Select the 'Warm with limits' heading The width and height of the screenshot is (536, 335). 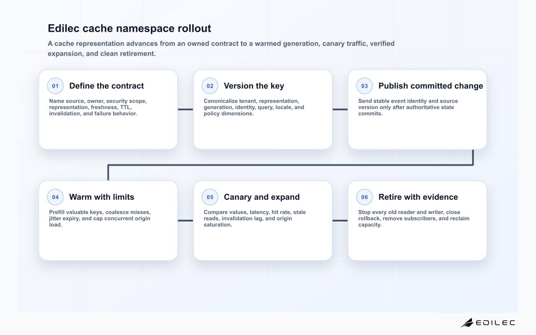point(101,197)
